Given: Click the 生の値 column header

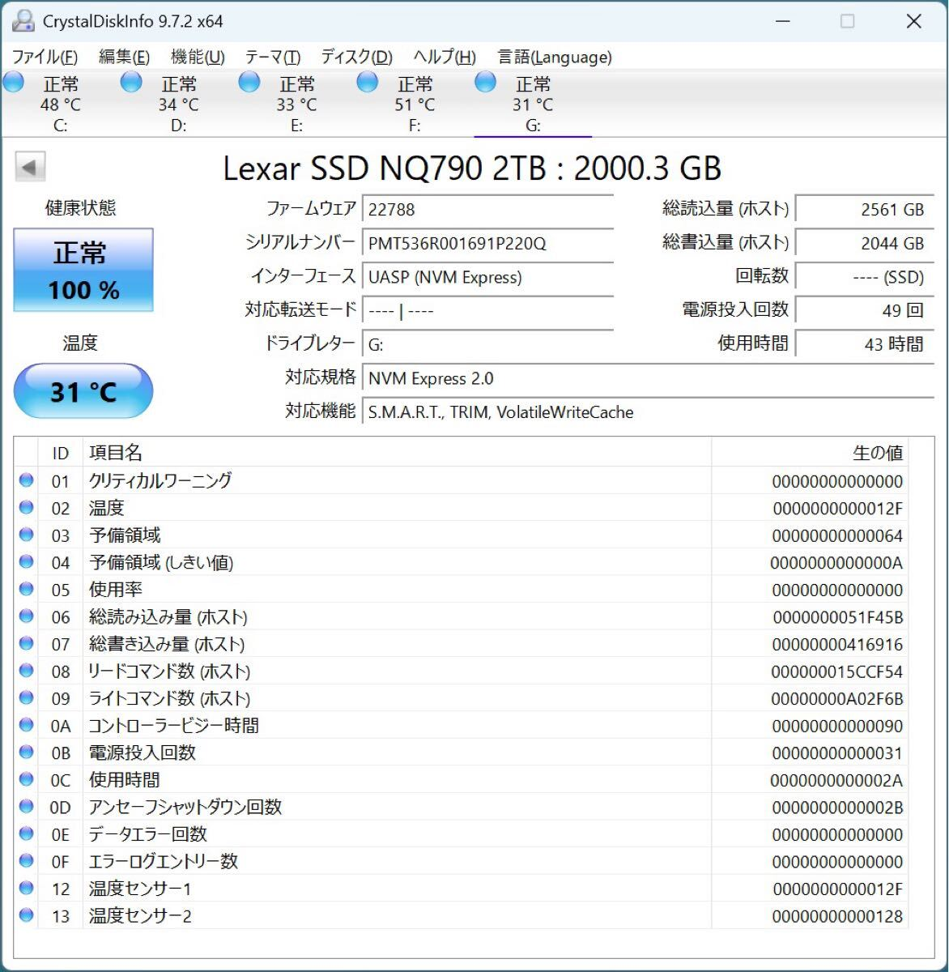Looking at the screenshot, I should pos(810,453).
